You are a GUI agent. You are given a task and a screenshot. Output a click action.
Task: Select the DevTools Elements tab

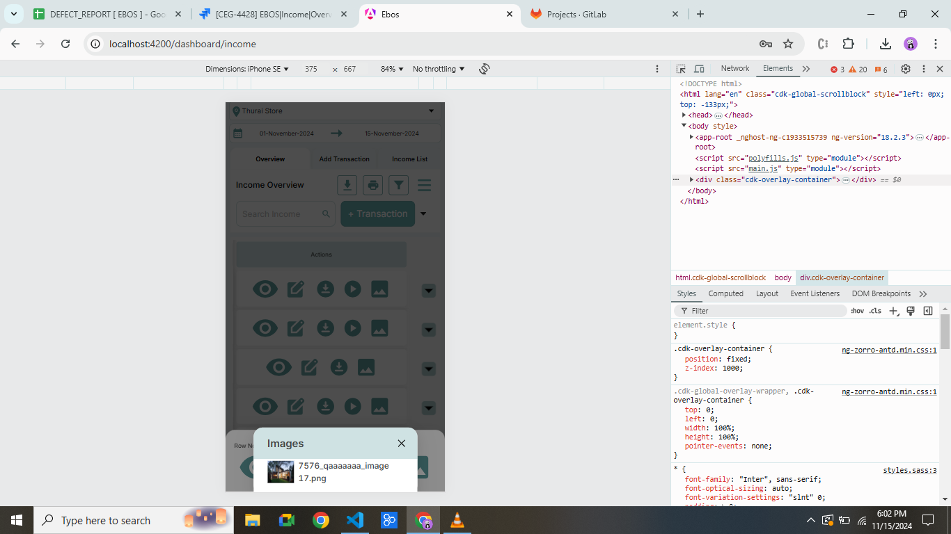click(778, 68)
